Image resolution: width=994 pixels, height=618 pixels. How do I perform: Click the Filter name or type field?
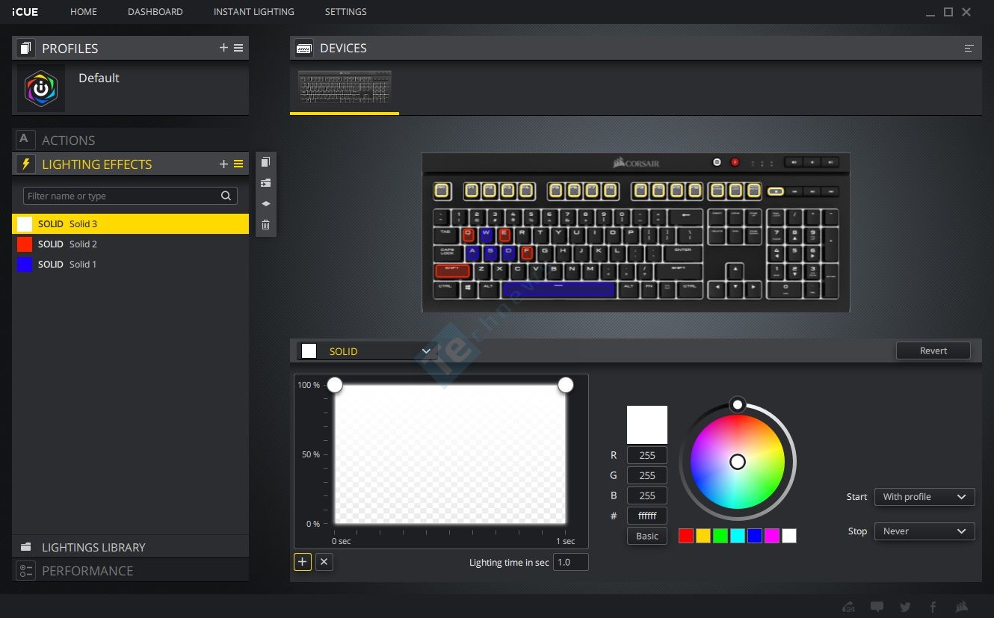130,196
